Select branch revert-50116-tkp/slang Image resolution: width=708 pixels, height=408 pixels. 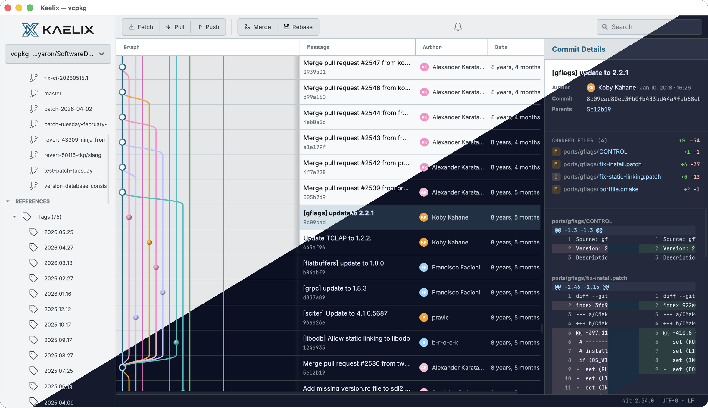73,155
